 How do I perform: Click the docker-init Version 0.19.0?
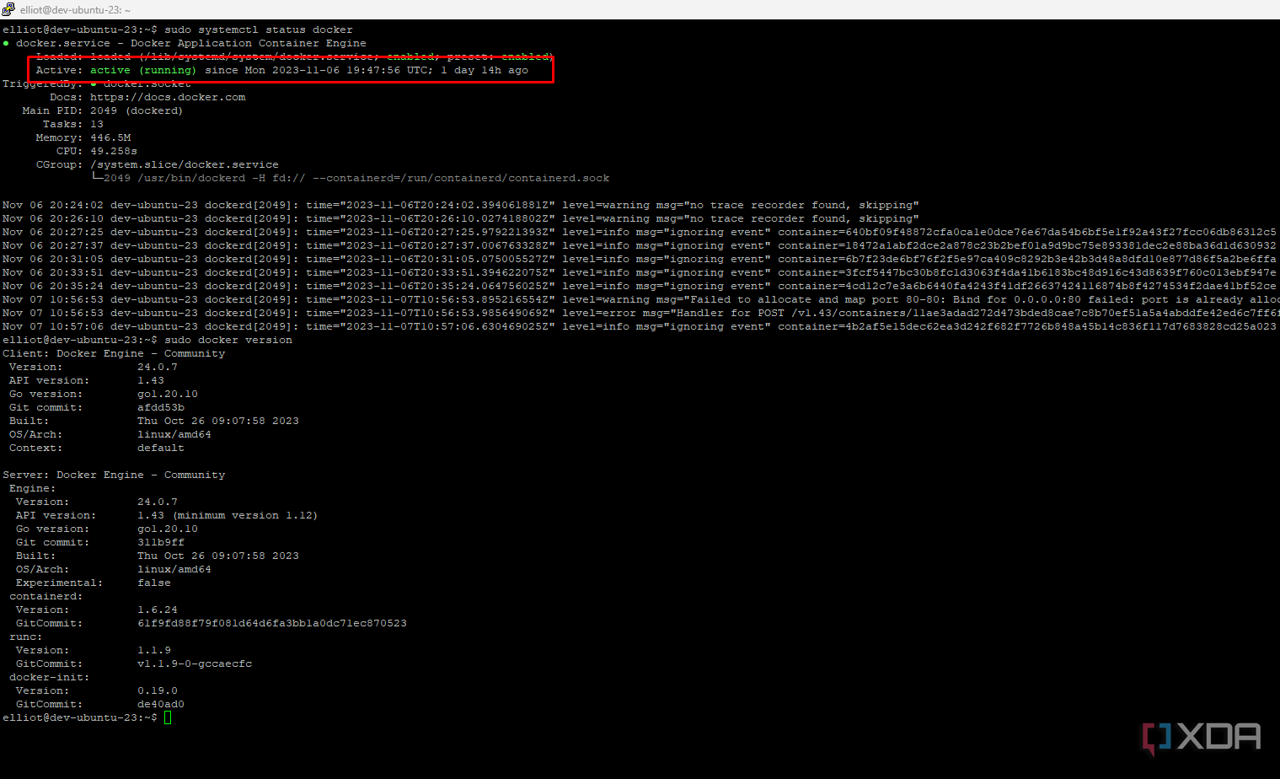158,690
